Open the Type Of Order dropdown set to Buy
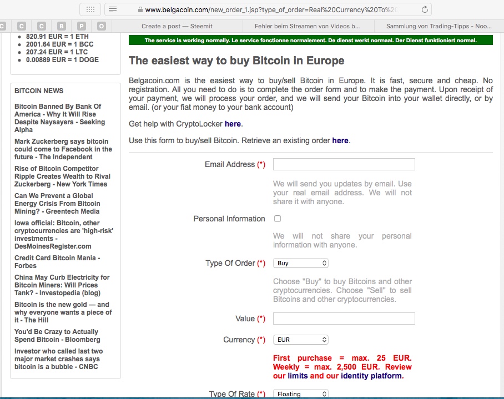This screenshot has width=504, height=399. (x=300, y=263)
